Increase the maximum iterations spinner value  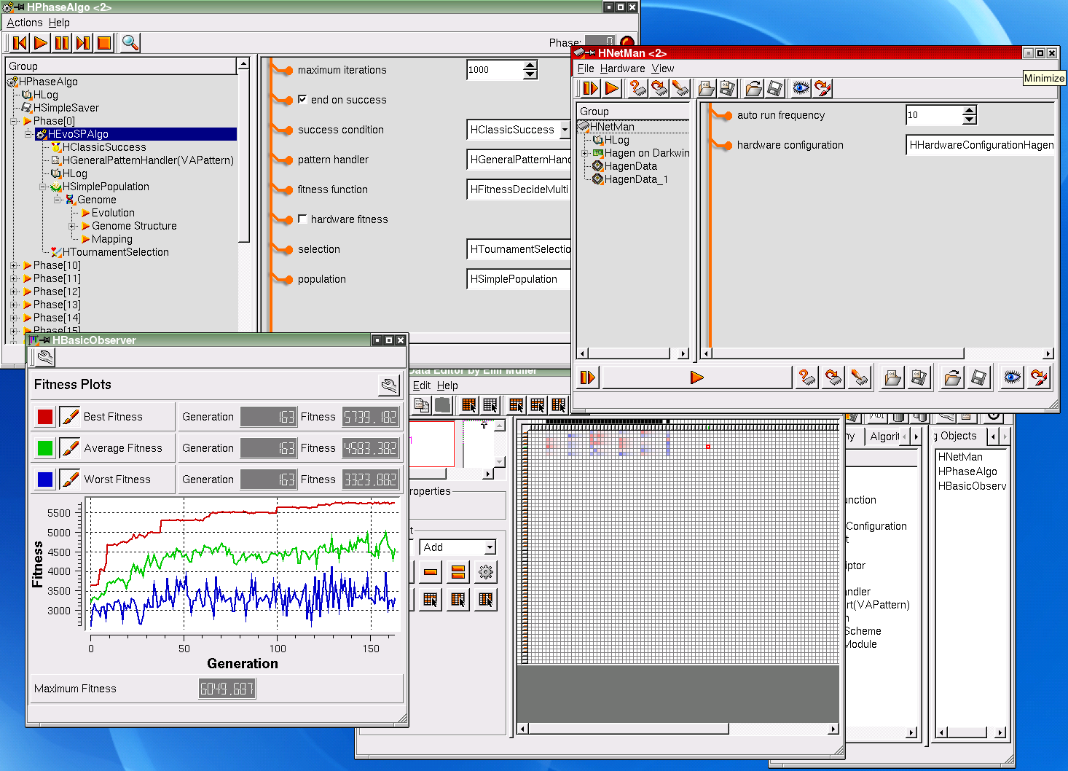(530, 66)
